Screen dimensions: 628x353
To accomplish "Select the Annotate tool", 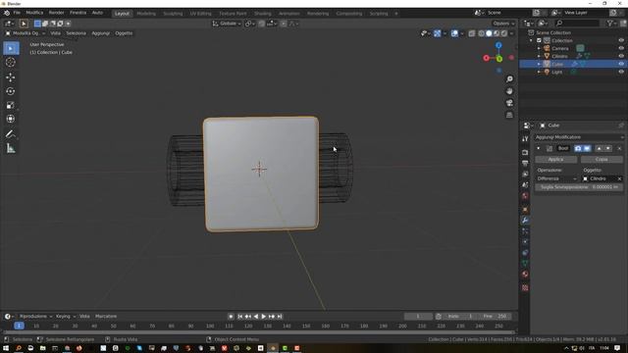I will (11, 134).
